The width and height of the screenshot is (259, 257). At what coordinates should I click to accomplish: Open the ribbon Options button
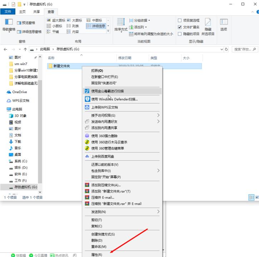pos(224,25)
